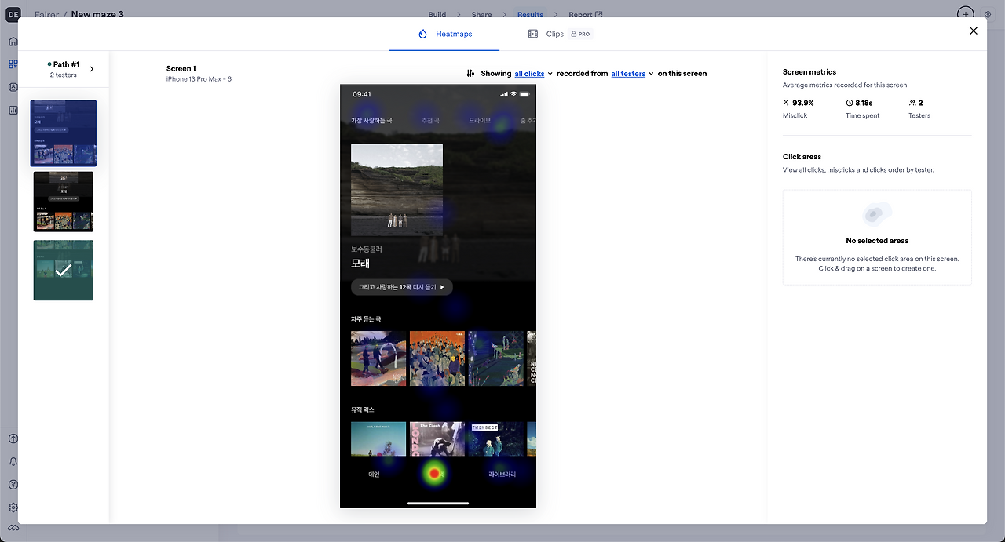This screenshot has height=542, width=1005.
Task: Click the 모래 song title
Action: pyautogui.click(x=360, y=264)
